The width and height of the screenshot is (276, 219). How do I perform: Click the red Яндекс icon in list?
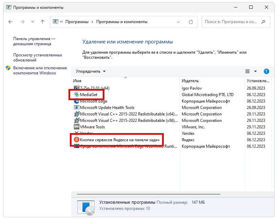pos(76,140)
